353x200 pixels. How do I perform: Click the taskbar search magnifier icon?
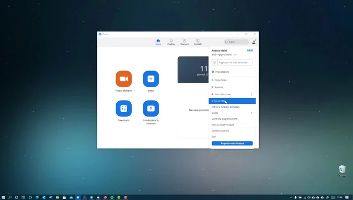click(10, 197)
